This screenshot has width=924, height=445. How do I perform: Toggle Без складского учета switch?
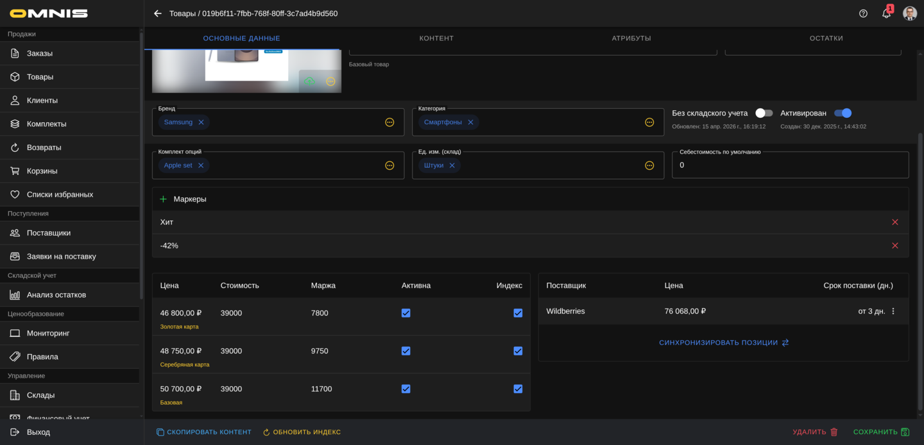764,113
